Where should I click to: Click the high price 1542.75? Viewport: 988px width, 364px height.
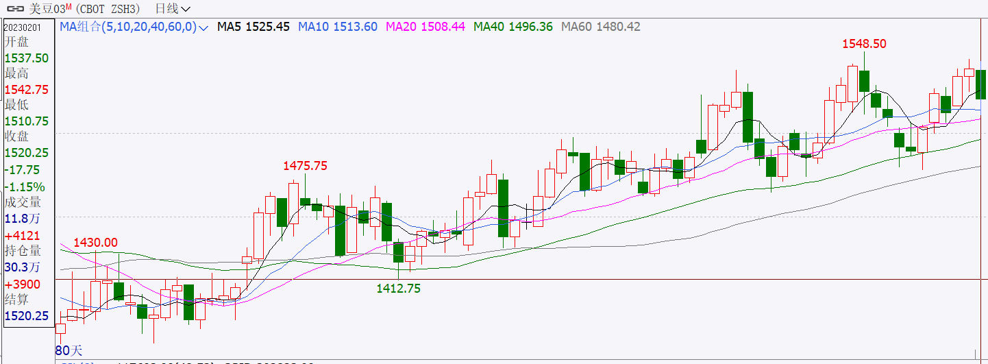[x=27, y=90]
